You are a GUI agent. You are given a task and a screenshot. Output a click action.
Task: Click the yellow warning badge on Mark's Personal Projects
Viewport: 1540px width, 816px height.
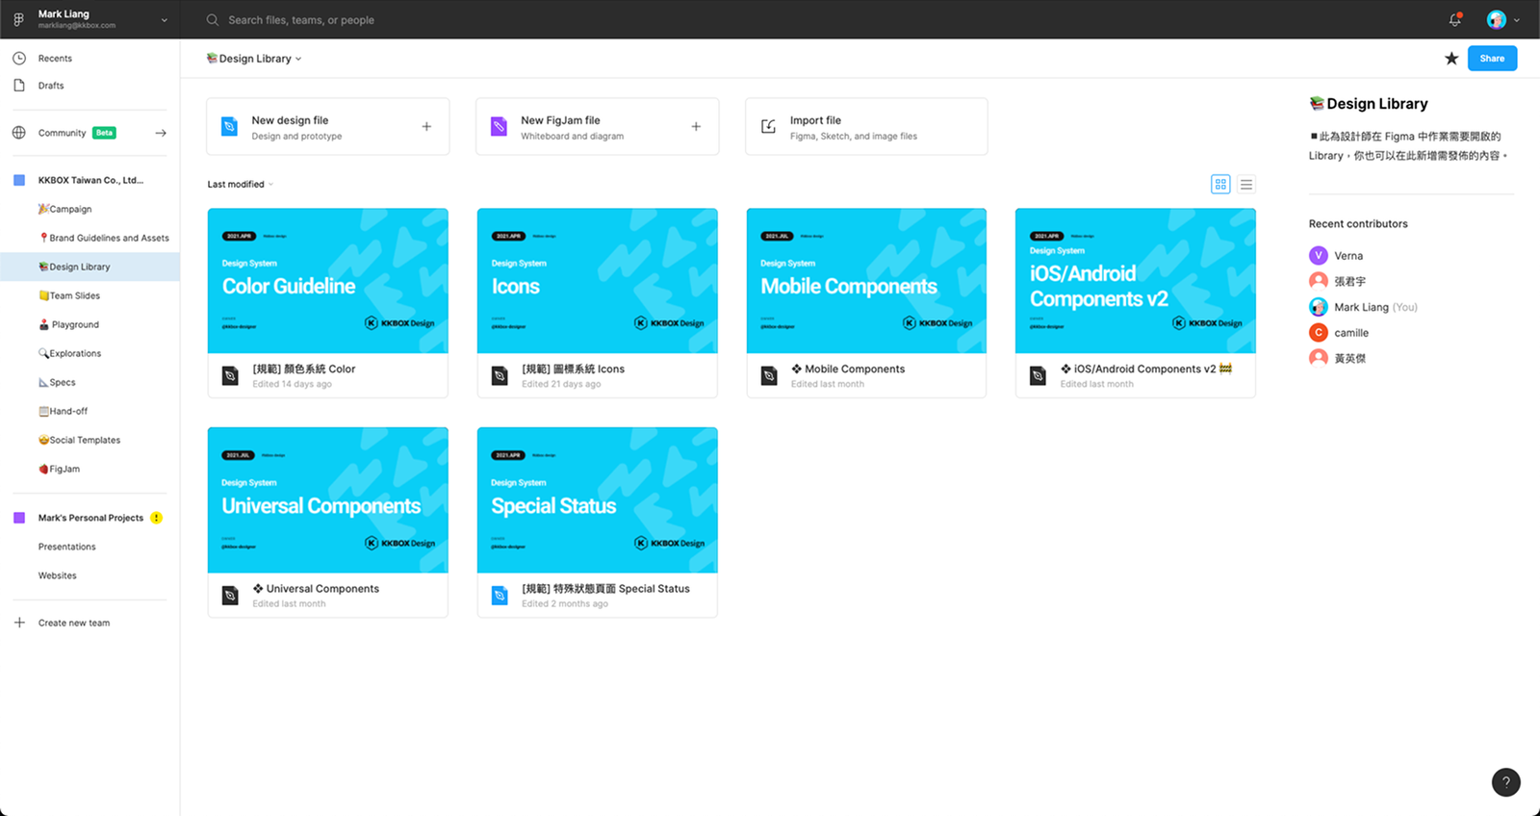157,518
